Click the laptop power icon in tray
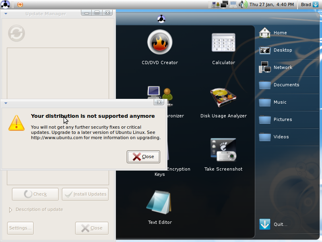Screen dimensions: 322x242 pyautogui.click(x=233, y=4)
